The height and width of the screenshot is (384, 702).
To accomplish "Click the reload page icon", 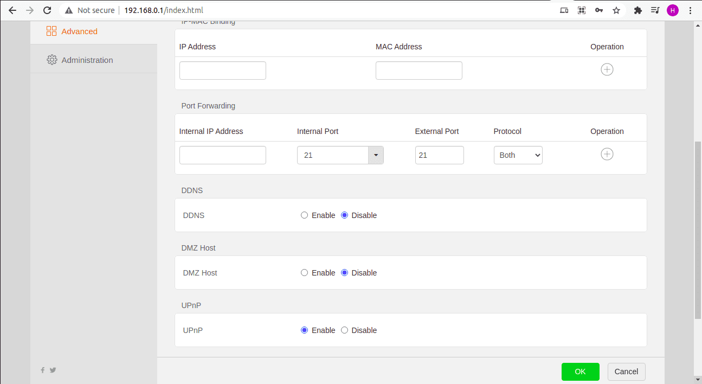I will pyautogui.click(x=48, y=10).
